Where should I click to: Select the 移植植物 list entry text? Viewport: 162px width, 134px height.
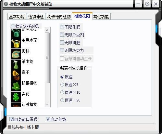(29, 83)
